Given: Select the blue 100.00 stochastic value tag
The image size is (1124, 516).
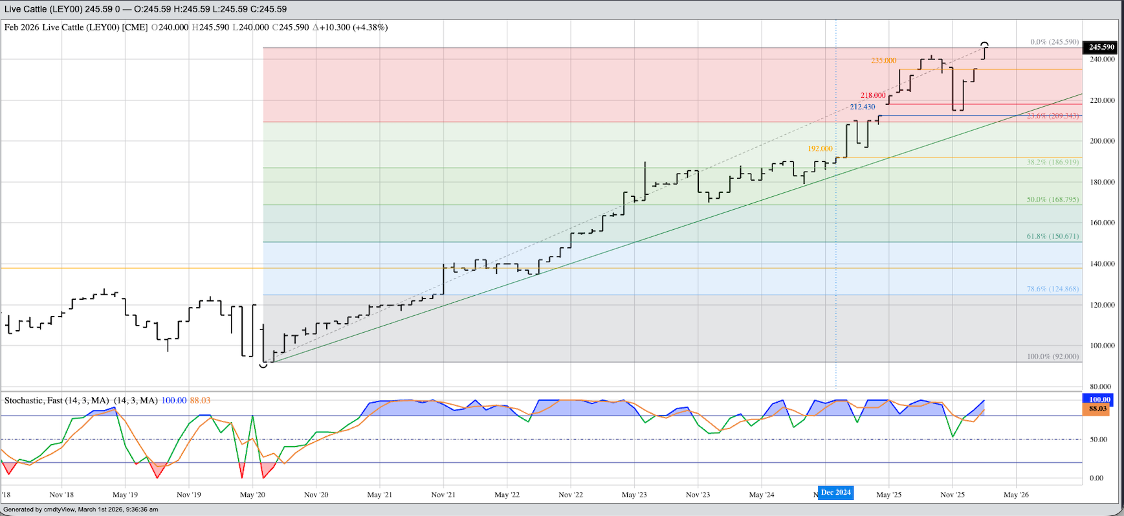Looking at the screenshot, I should [x=1099, y=399].
